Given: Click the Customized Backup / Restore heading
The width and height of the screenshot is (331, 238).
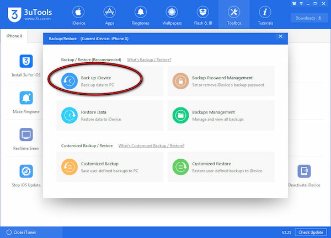Looking at the screenshot, I should tap(87, 145).
